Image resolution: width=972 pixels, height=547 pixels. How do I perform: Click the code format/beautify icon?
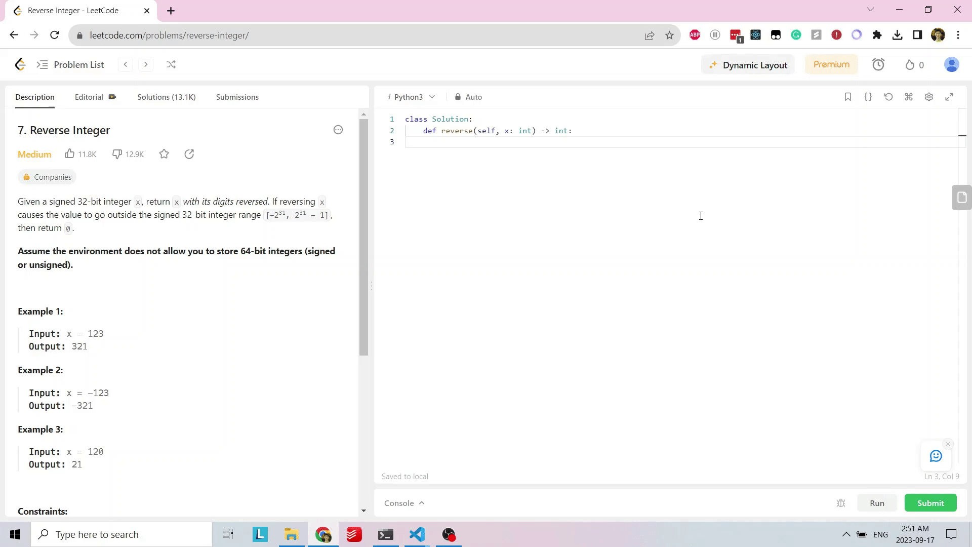point(869,97)
